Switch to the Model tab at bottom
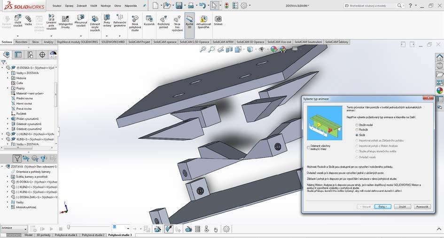444x238 pixels. point(28,235)
